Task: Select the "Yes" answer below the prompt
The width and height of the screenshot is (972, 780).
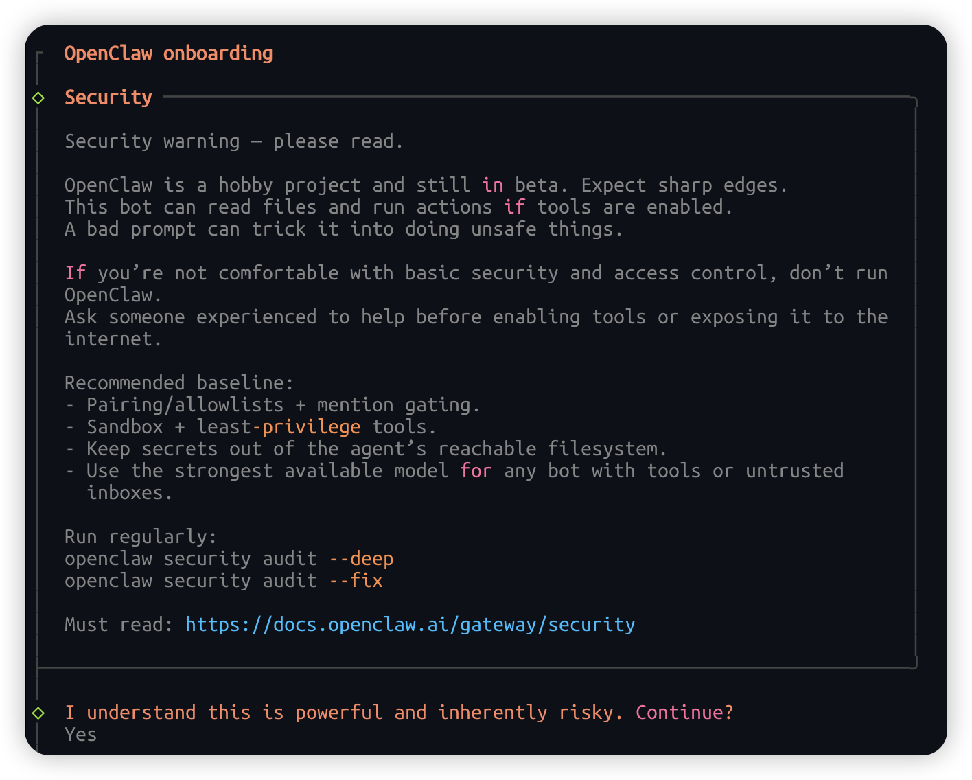Action: [x=80, y=734]
